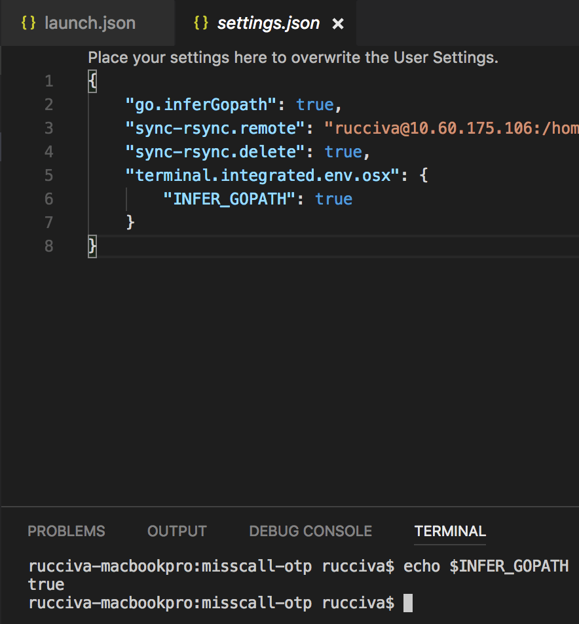Click the rucciva@10.60.175.106 remote string value
579x624 pixels.
452,128
